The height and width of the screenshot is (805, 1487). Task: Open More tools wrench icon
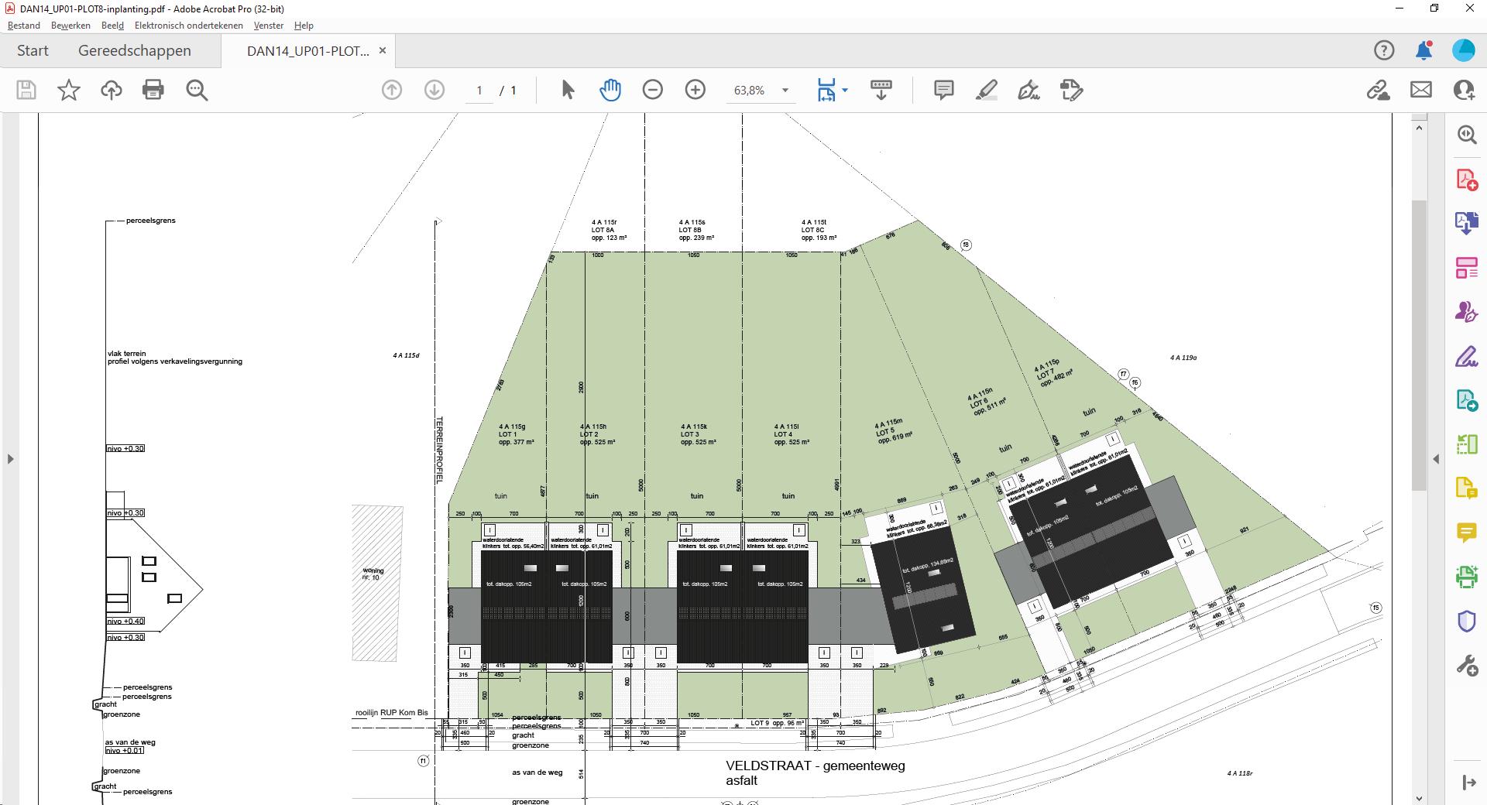pos(1466,666)
